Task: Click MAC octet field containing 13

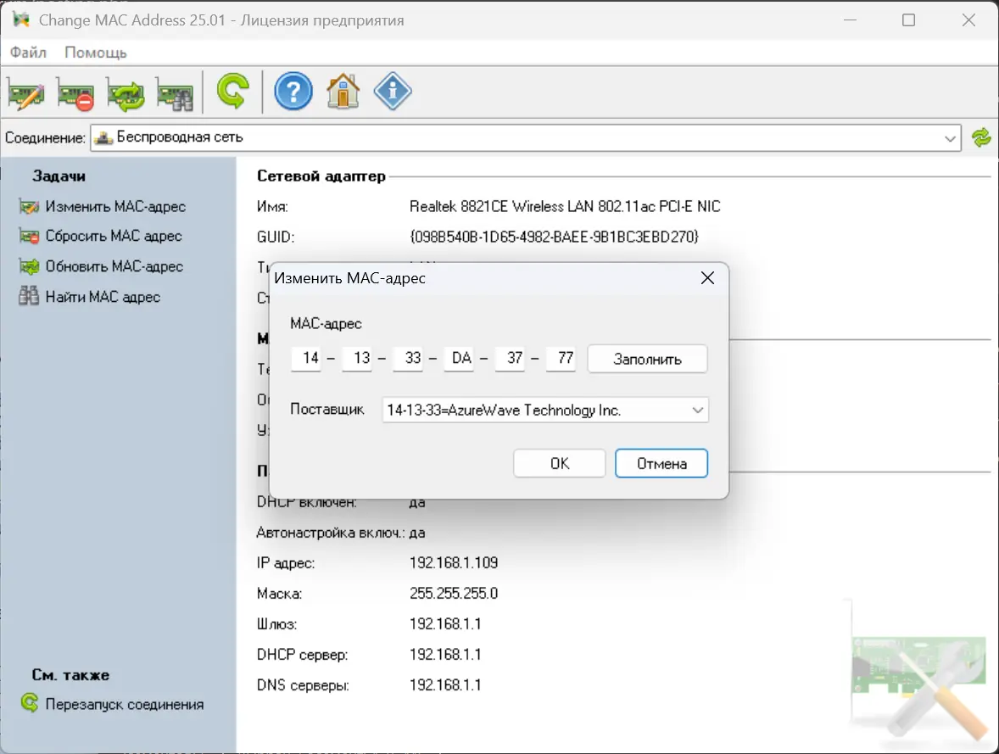Action: [x=357, y=358]
